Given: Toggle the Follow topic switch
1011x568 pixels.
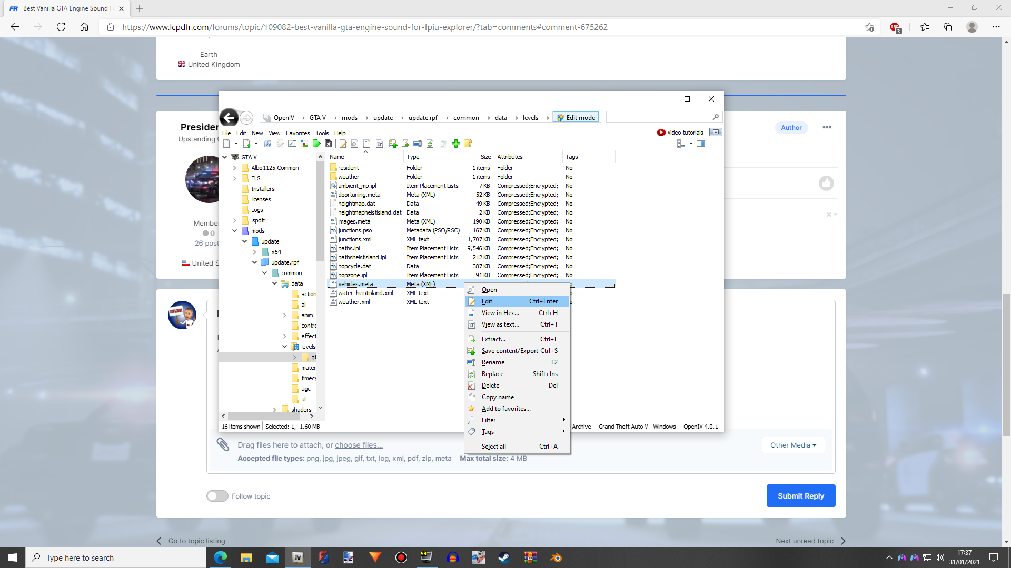Looking at the screenshot, I should pos(217,496).
